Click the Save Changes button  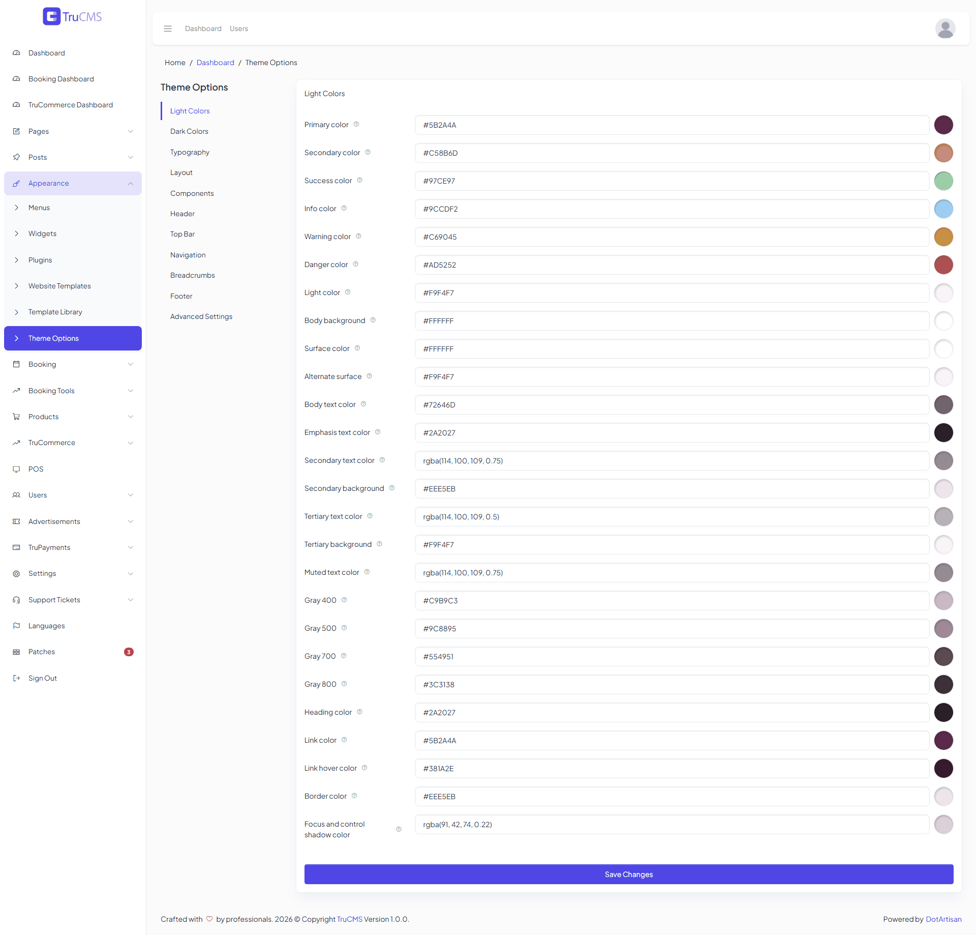click(x=629, y=874)
